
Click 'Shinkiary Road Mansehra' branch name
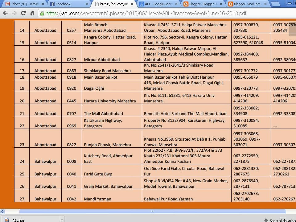click(107, 71)
